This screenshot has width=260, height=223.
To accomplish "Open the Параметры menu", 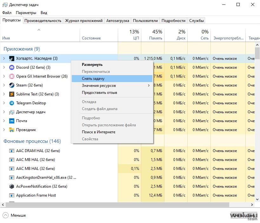I will 26,13.
